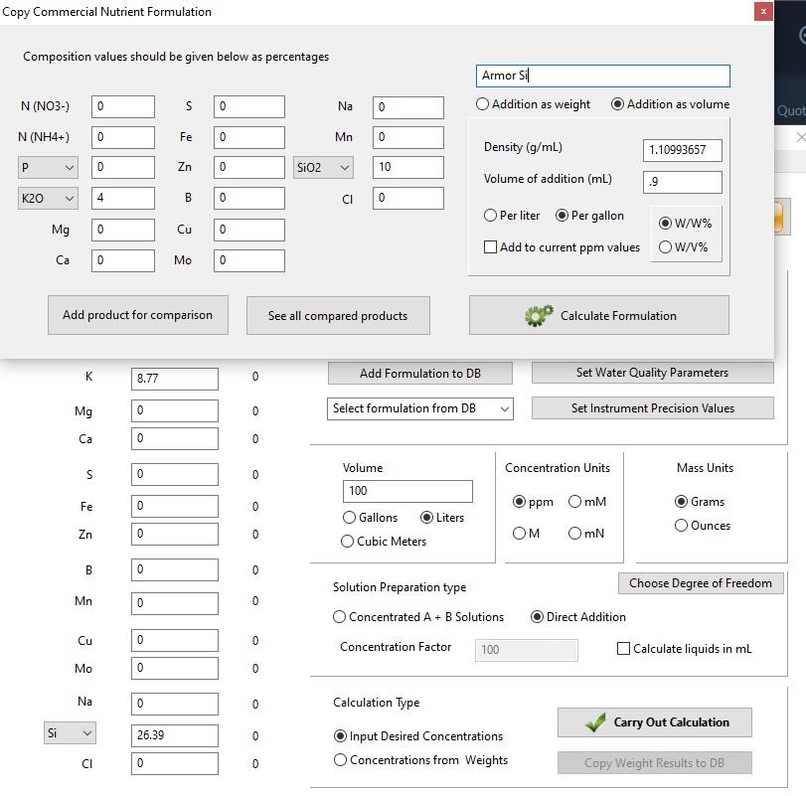Select the Addition as weight option
Image resolution: width=806 pixels, height=796 pixels.
click(533, 104)
